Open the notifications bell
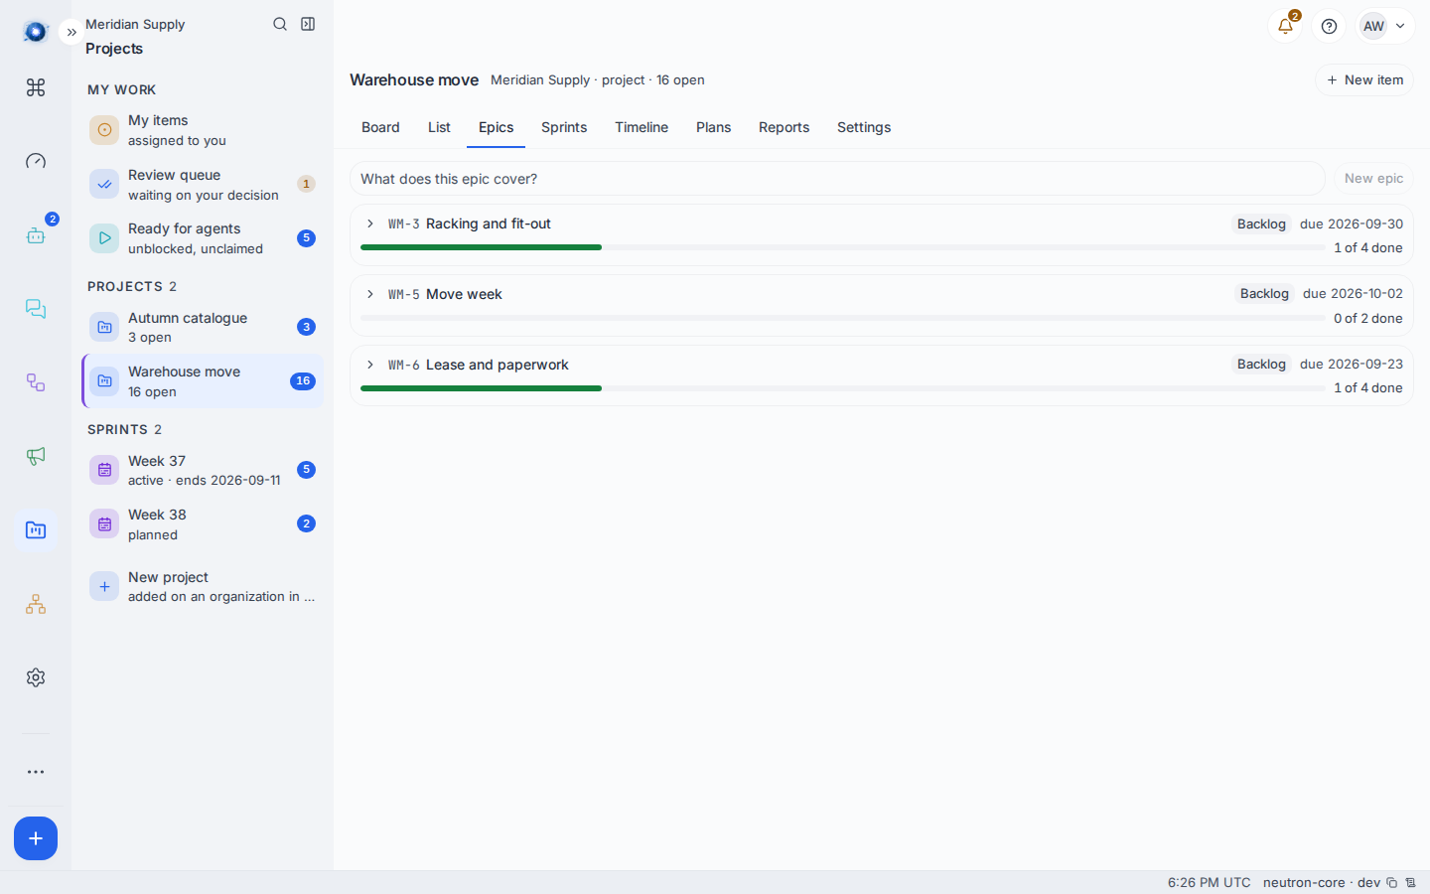Screen dimensions: 1430x894 click(x=1285, y=26)
